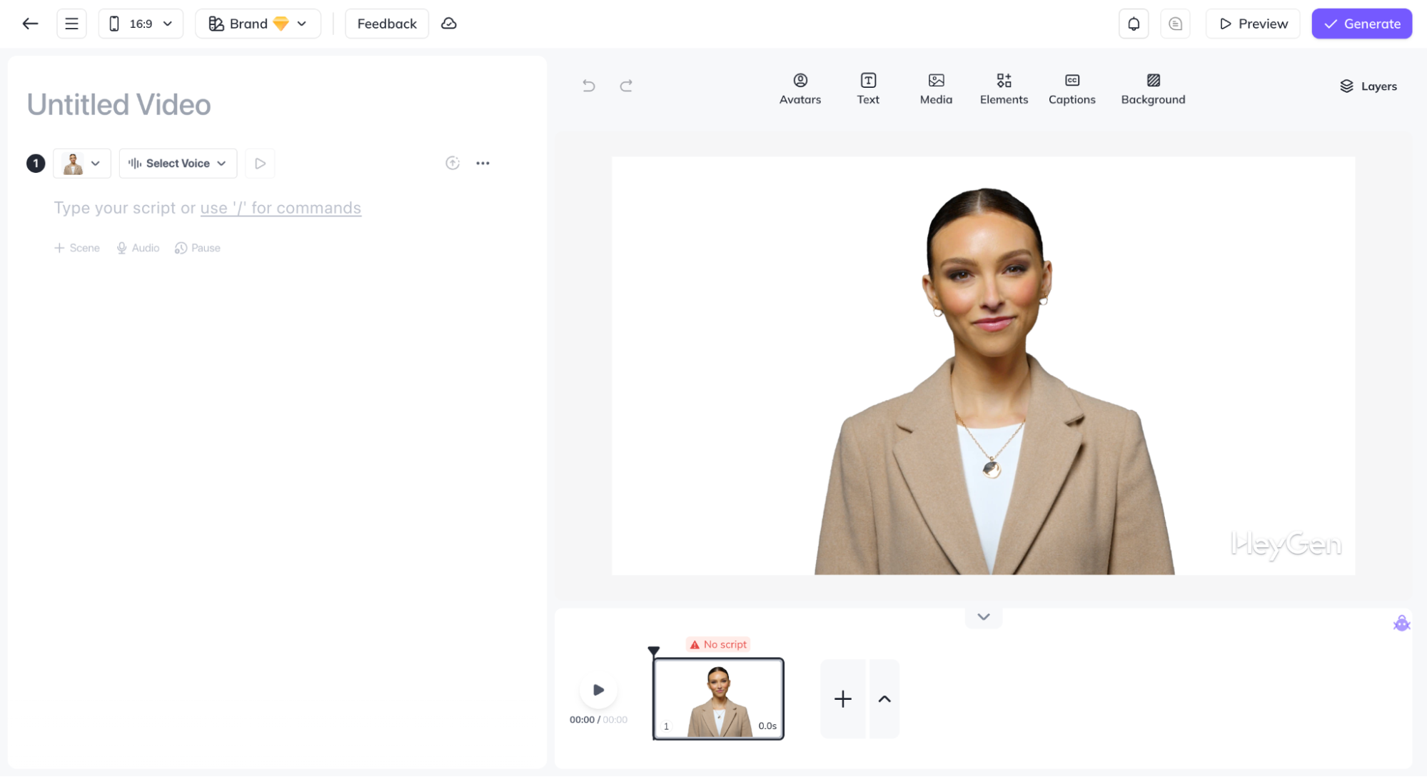Screen dimensions: 1427x777
Task: Open the Select Voice dropdown
Action: pyautogui.click(x=178, y=163)
